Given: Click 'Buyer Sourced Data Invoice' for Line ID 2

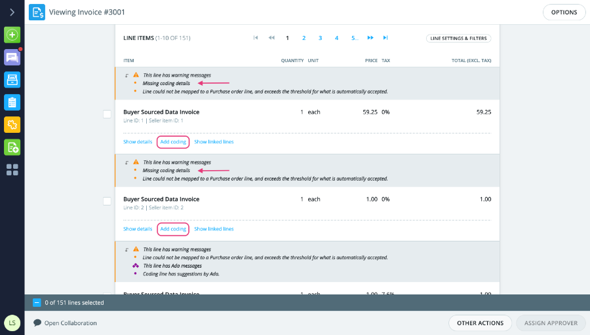Looking at the screenshot, I should point(161,199).
